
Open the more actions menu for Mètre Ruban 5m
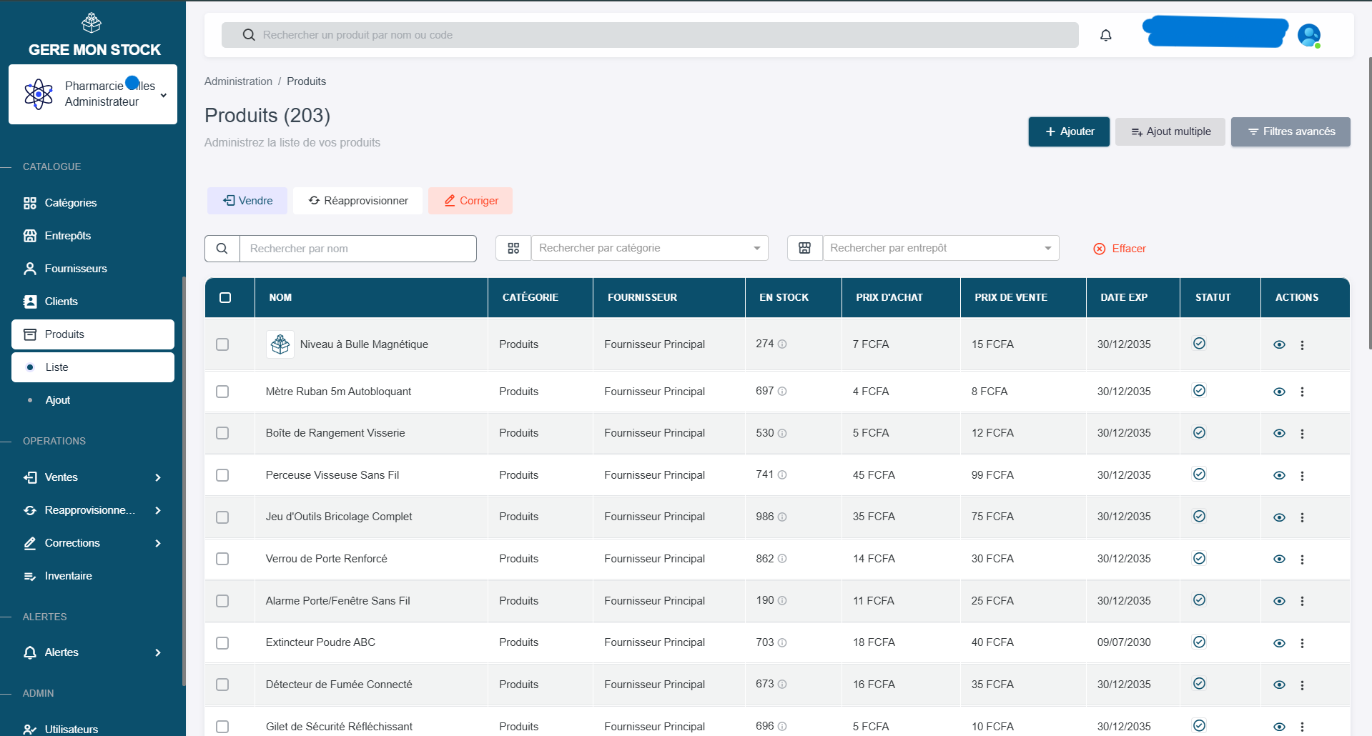[x=1302, y=392]
